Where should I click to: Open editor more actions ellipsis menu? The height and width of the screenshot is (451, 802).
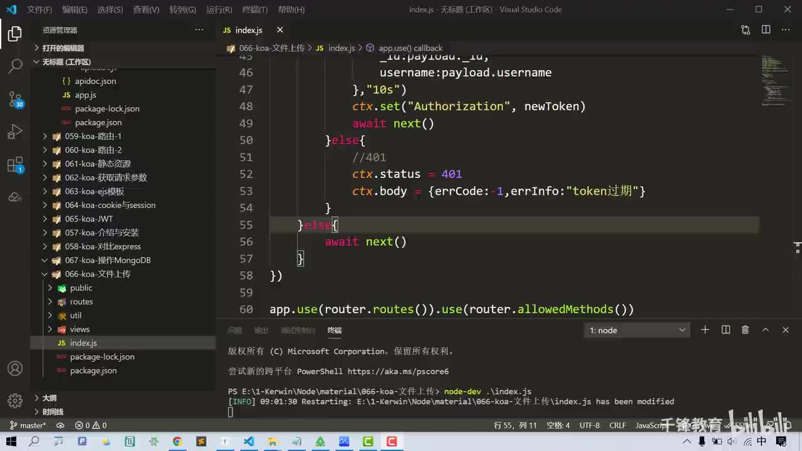coord(786,30)
